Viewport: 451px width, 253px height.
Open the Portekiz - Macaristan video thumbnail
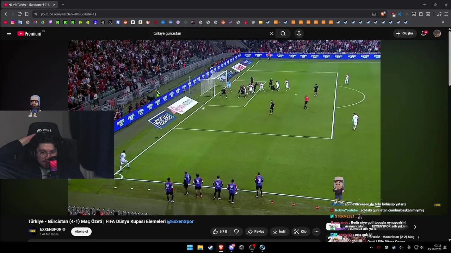pos(346,239)
